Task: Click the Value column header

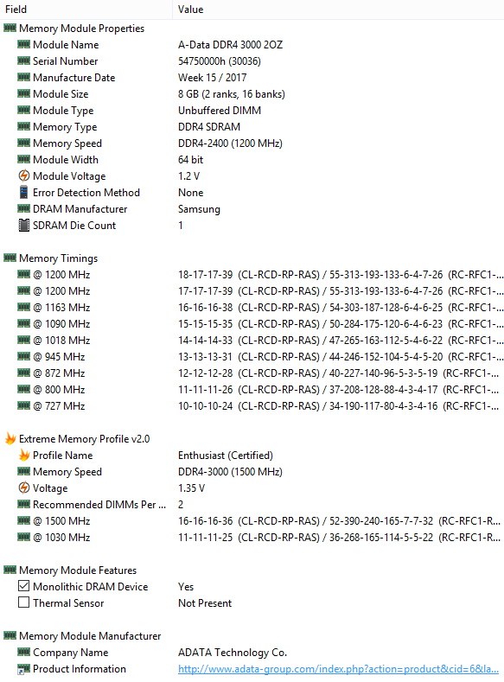Action: (338, 10)
